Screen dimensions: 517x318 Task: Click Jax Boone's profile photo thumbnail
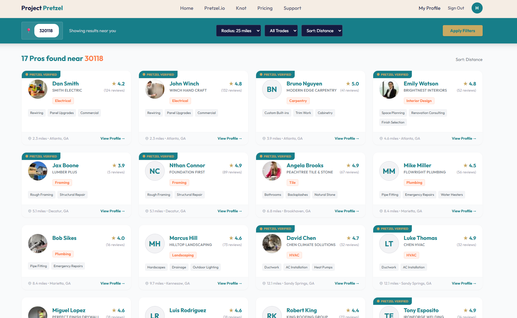click(37, 171)
